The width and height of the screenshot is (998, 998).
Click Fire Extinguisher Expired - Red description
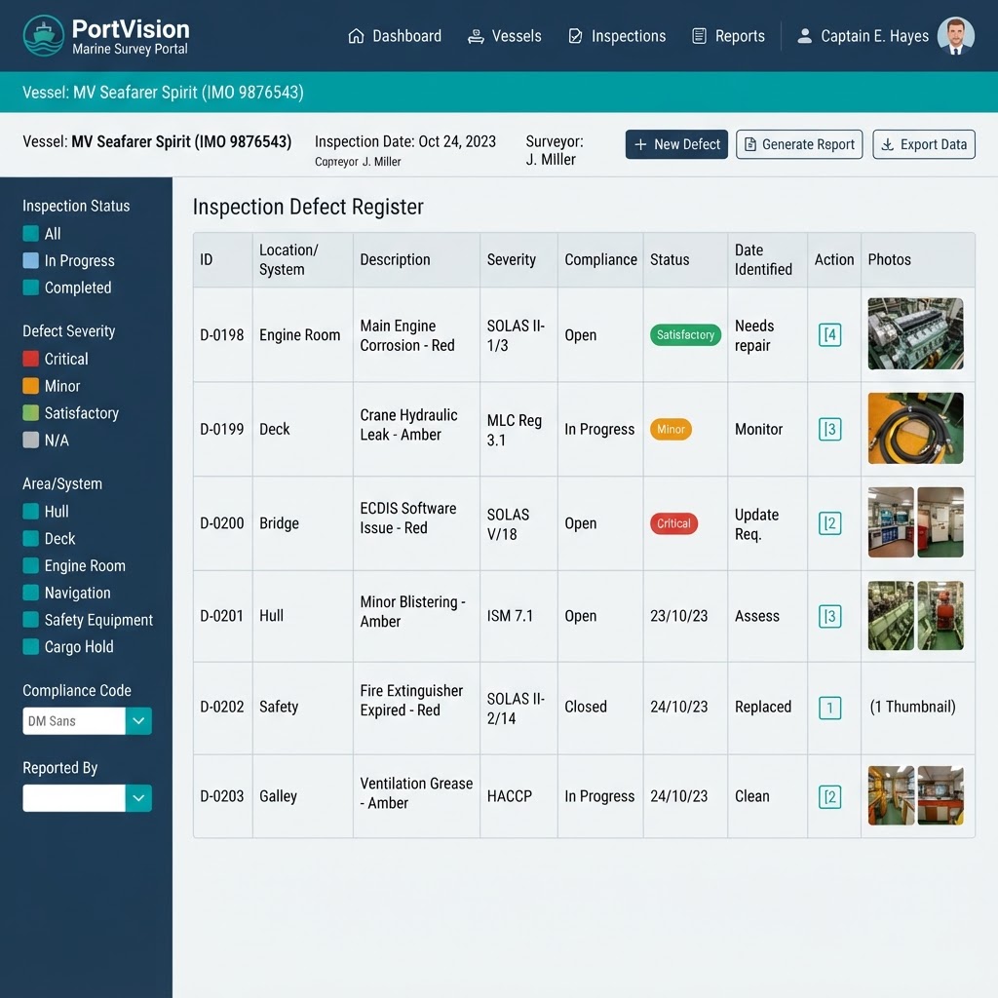tap(411, 700)
